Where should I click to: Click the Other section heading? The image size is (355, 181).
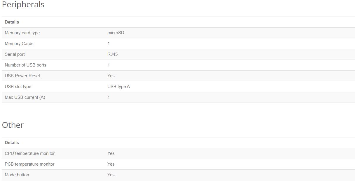[13, 125]
